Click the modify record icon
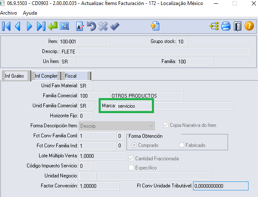Screen dimensions: 258x197 point(80,26)
